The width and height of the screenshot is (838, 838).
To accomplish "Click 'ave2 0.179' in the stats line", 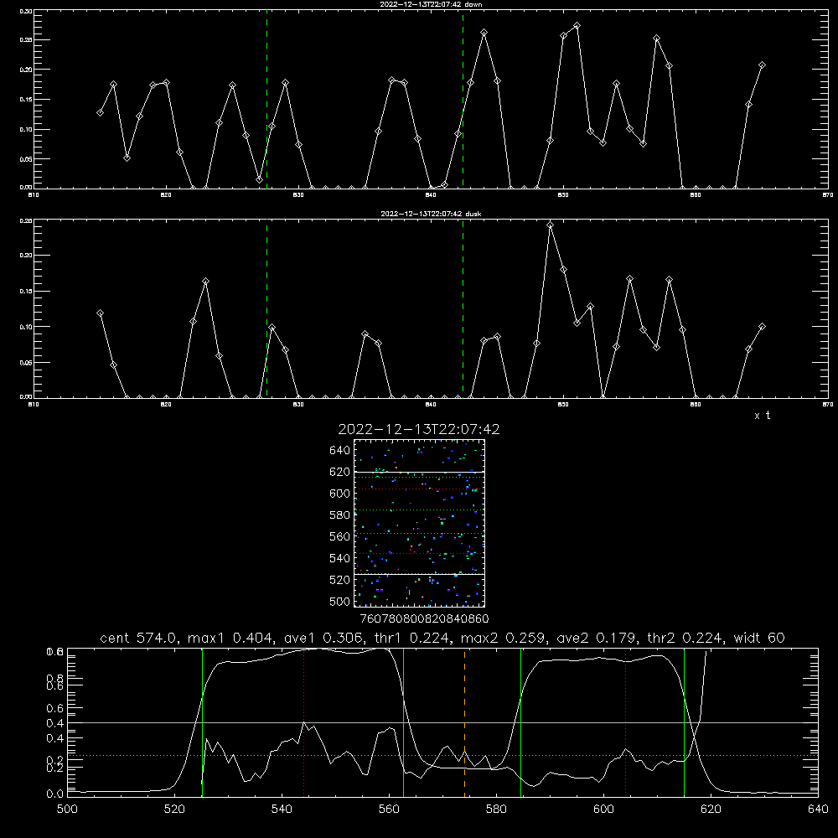I will tap(597, 638).
